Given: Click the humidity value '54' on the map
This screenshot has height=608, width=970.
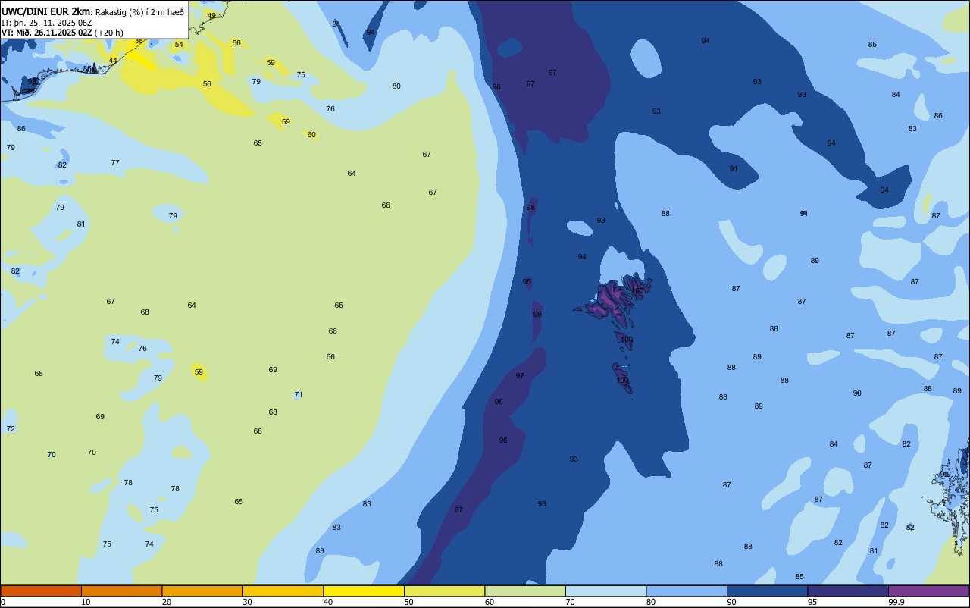Looking at the screenshot, I should coord(179,45).
